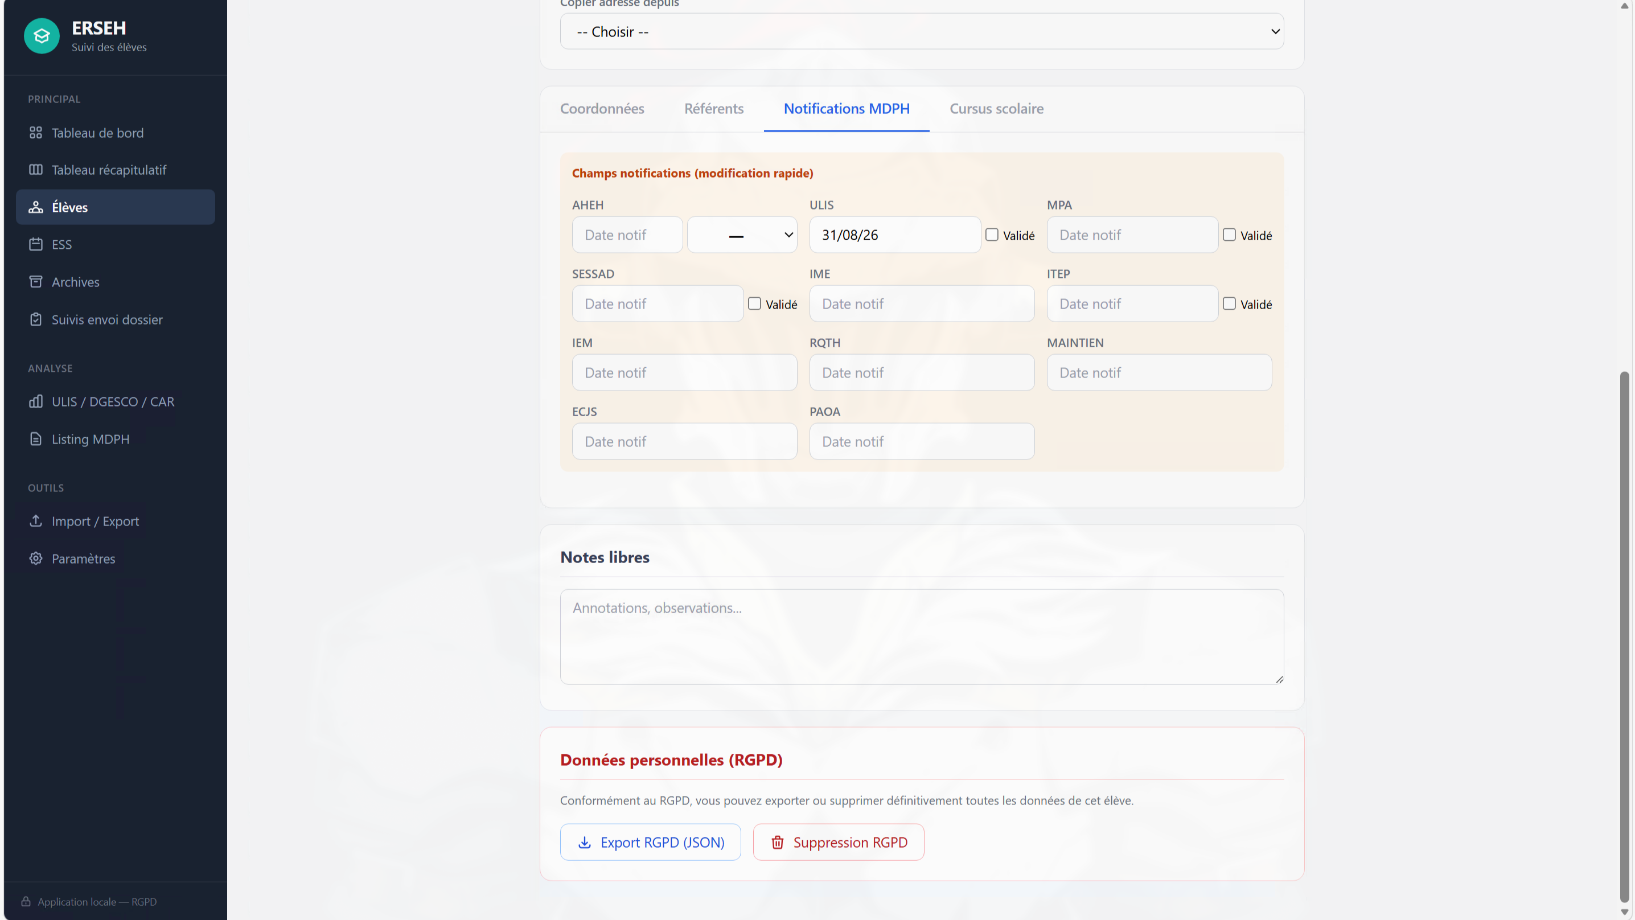Expand the AHEH type dropdown
The height and width of the screenshot is (920, 1635).
coord(742,235)
